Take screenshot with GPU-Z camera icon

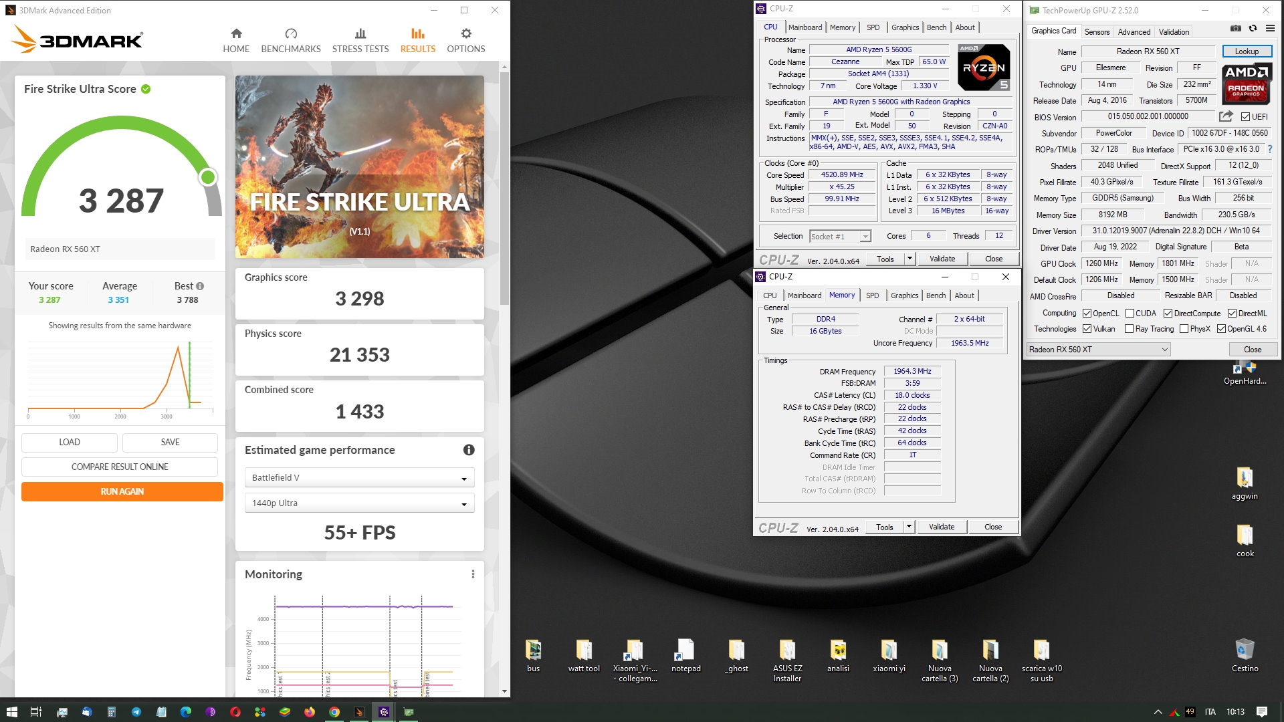(1236, 28)
